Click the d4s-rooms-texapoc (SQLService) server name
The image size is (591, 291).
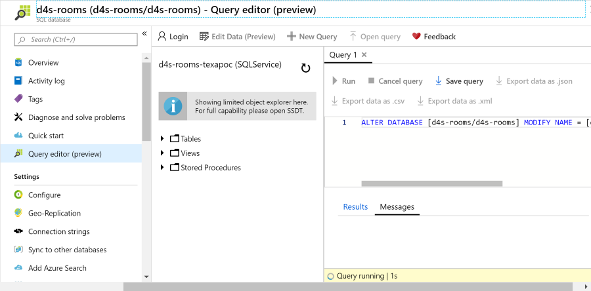220,65
